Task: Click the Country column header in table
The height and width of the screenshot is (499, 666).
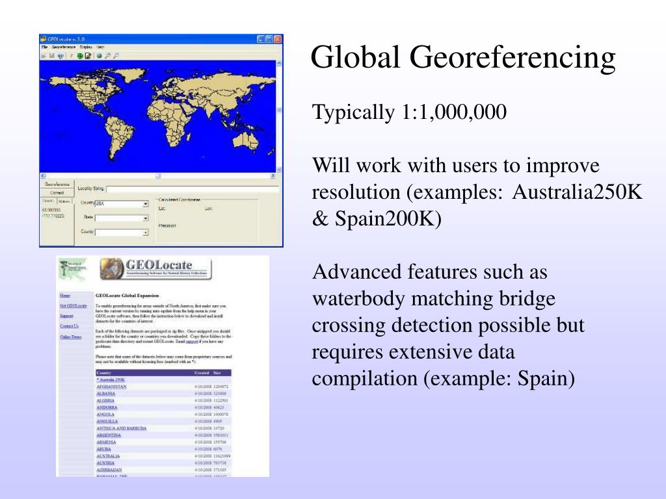Action: pyautogui.click(x=103, y=373)
